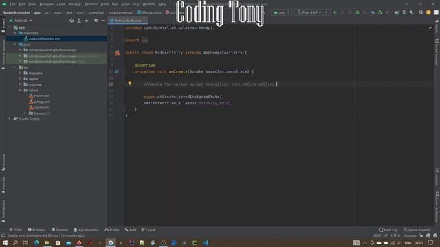This screenshot has height=247, width=440.
Task: Collapse the res folder in tree
Action: point(14,67)
